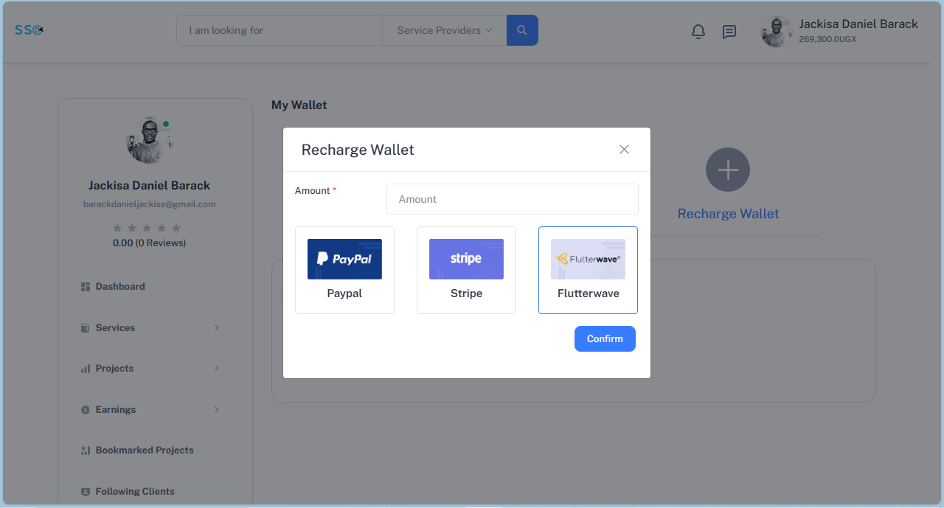Click the plus circle Recharge Wallet icon
The height and width of the screenshot is (508, 944).
(x=727, y=170)
